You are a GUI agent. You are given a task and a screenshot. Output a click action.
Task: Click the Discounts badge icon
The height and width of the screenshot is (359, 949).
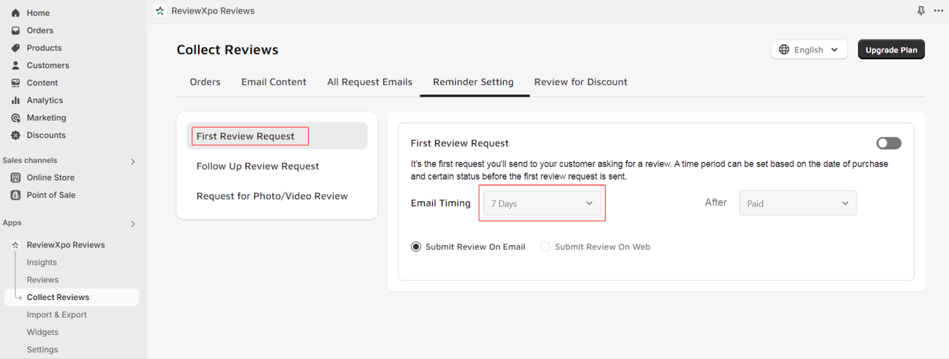point(15,135)
